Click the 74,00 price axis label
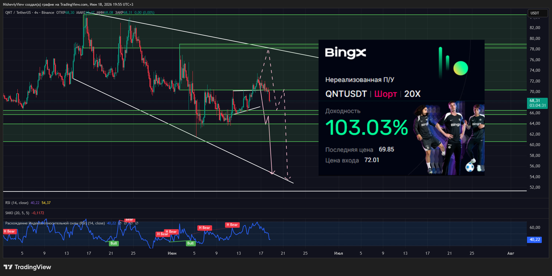 coord(535,70)
